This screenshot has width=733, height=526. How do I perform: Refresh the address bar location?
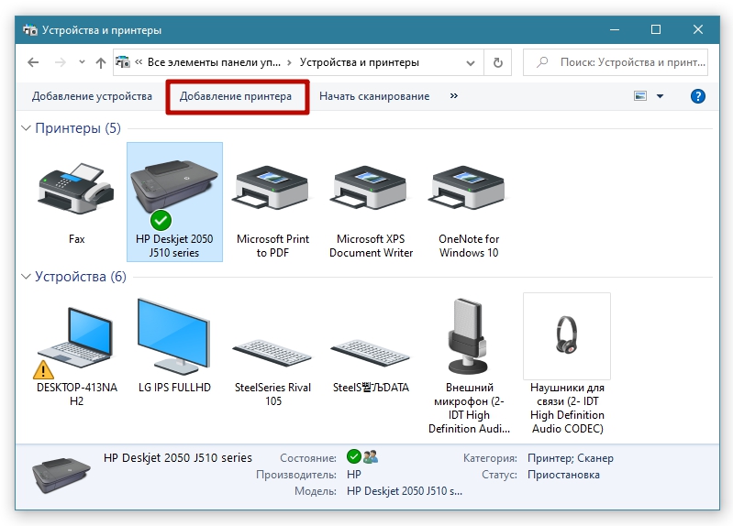click(498, 63)
